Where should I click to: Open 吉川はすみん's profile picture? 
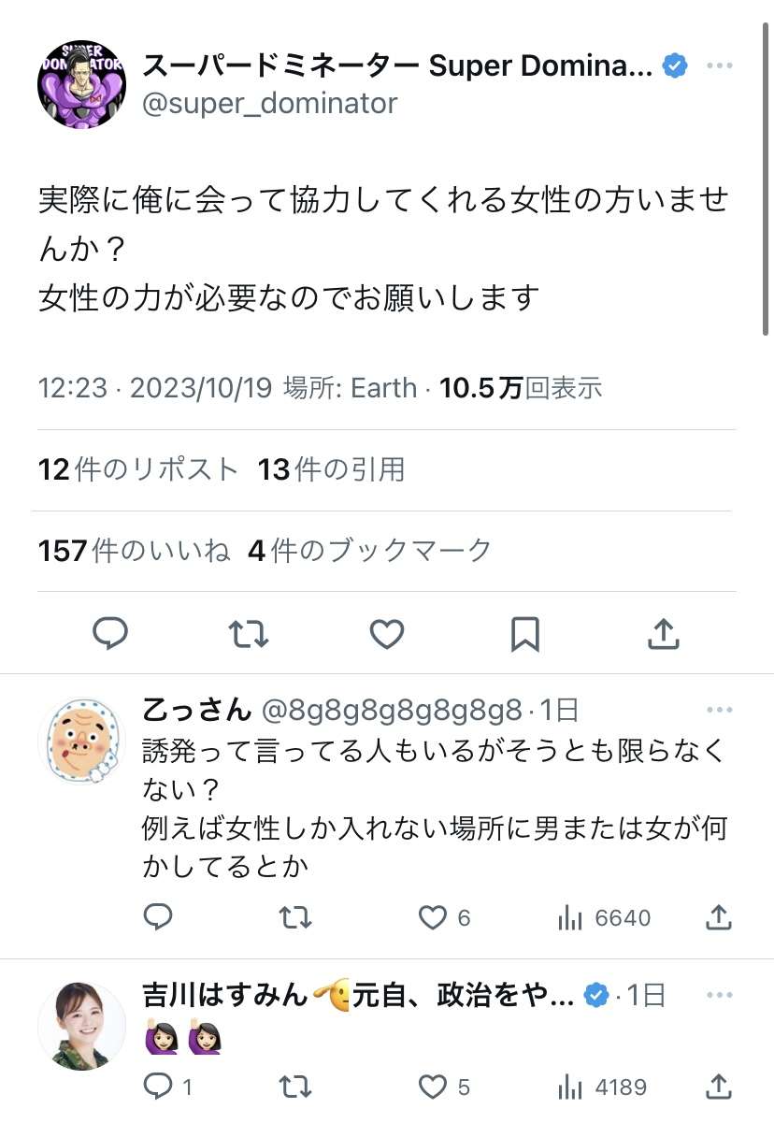click(81, 1025)
